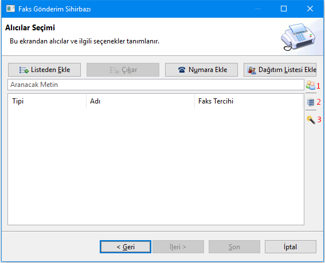Click the Numara Ekle button
This screenshot has height=263, width=325.
[x=201, y=70]
